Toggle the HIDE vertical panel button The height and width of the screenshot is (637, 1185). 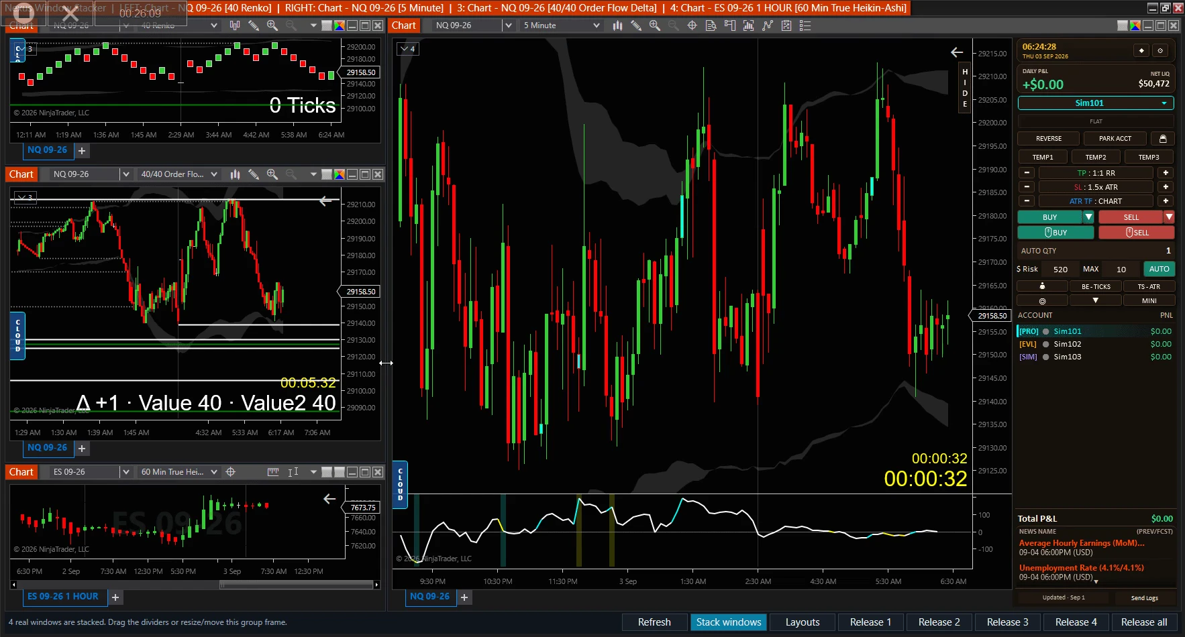[x=965, y=88]
